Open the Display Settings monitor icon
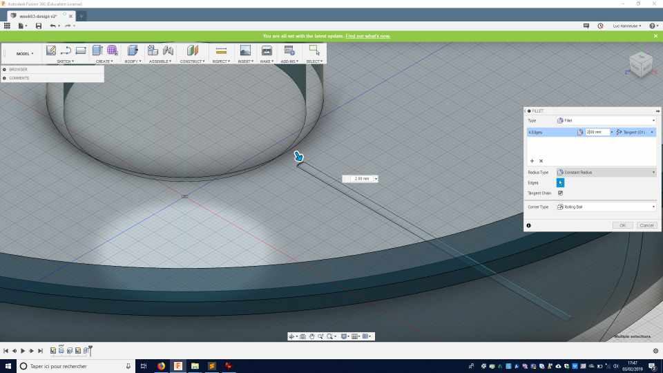 [345, 336]
